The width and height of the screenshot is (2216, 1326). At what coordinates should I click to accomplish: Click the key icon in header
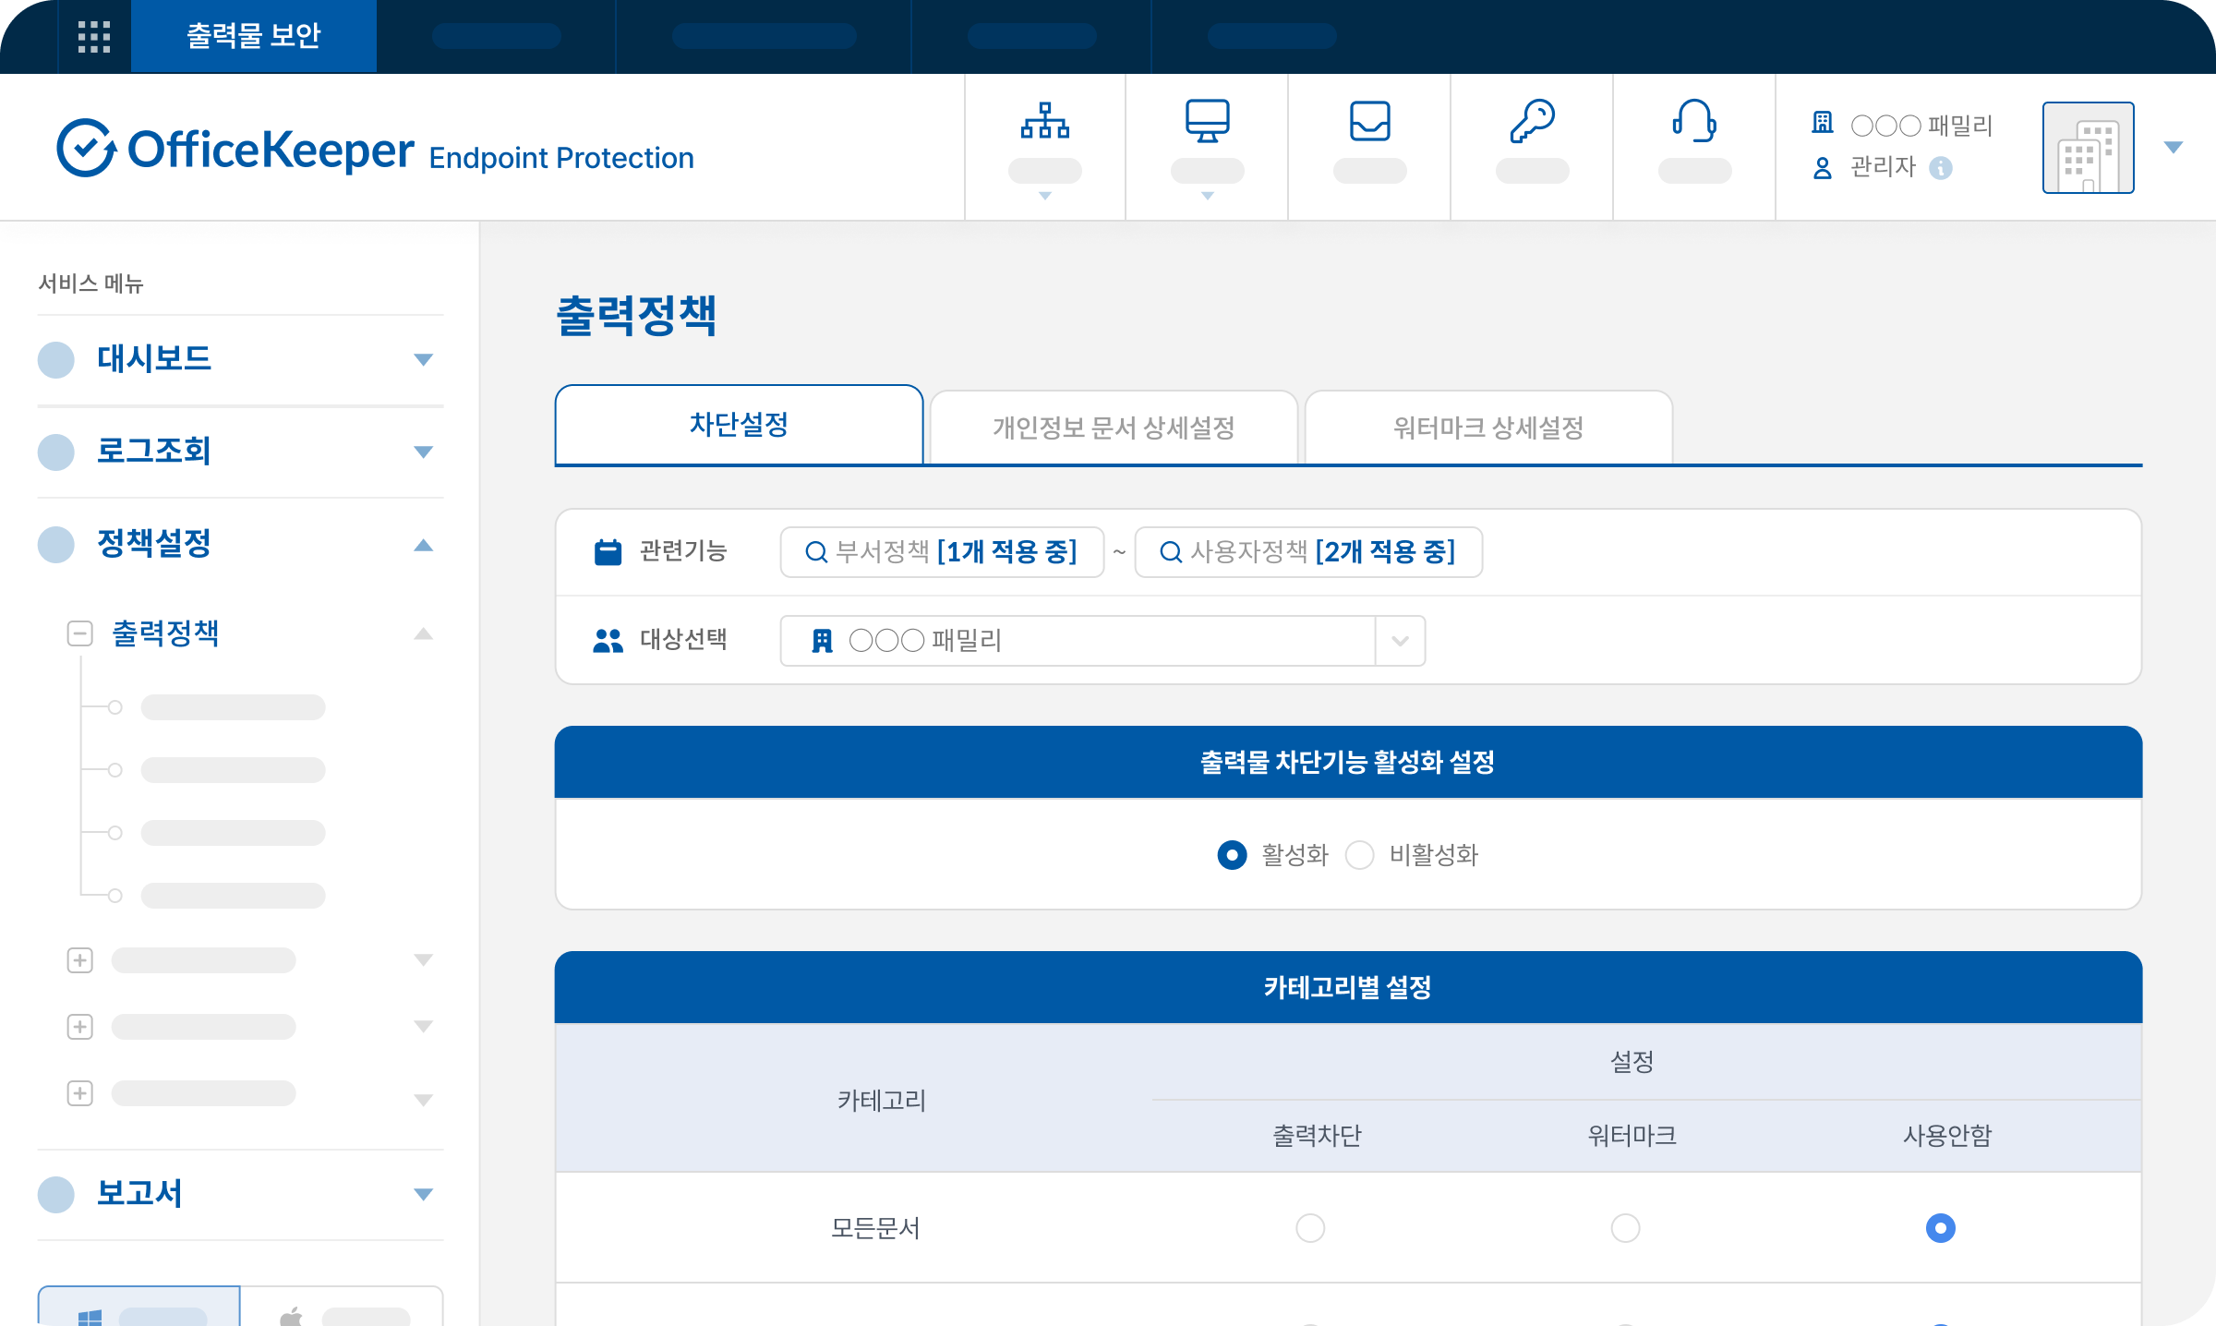click(x=1532, y=122)
